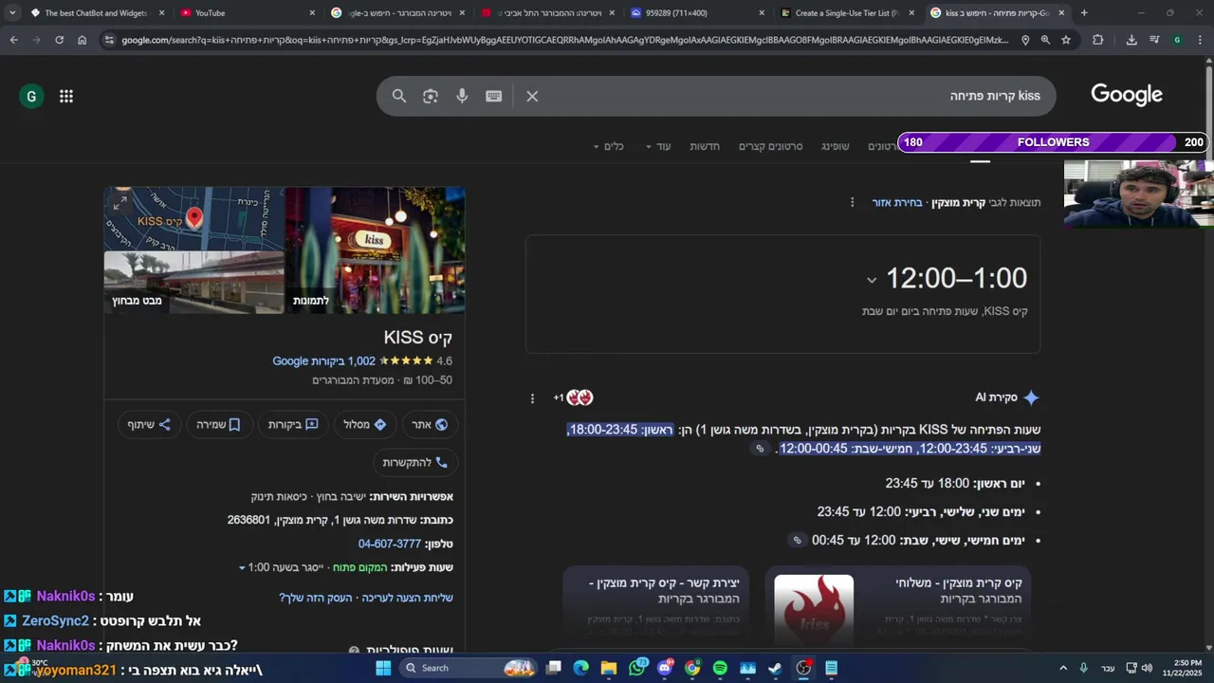Viewport: 1214px width, 683px height.
Task: Click 'שליחת הצעה לעריכה' link
Action: (406, 598)
